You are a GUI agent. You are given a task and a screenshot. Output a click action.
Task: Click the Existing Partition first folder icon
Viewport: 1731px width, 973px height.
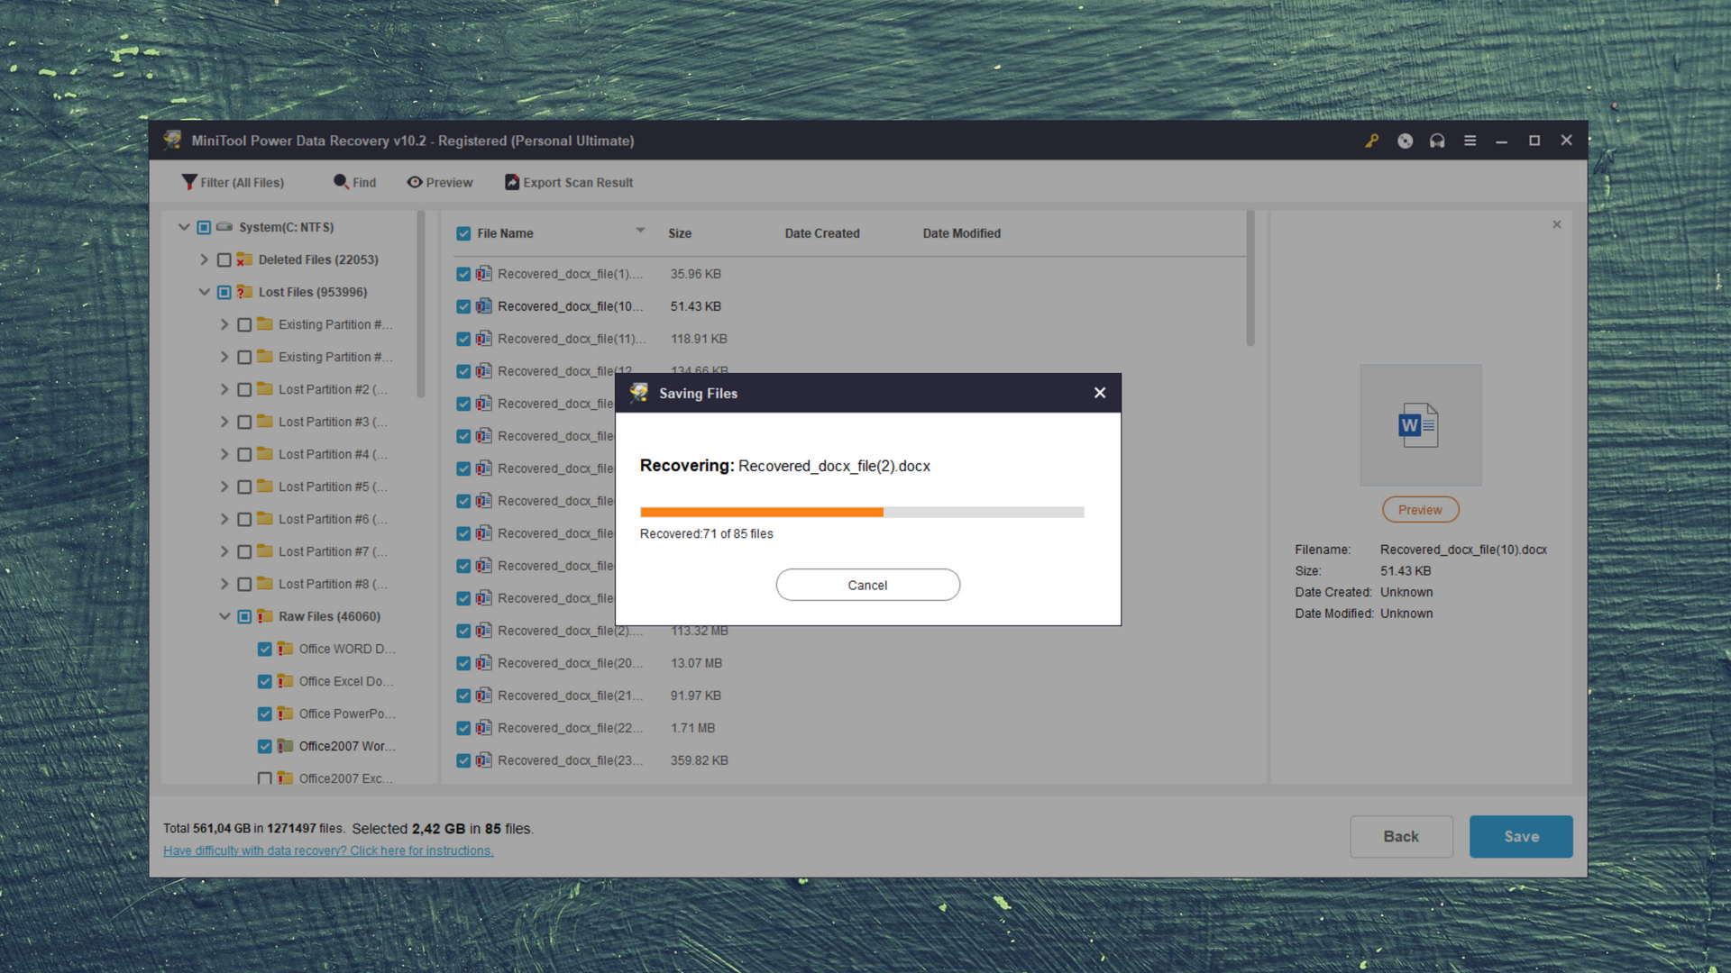tap(264, 324)
